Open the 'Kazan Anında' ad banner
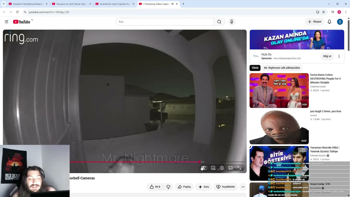 click(297, 40)
